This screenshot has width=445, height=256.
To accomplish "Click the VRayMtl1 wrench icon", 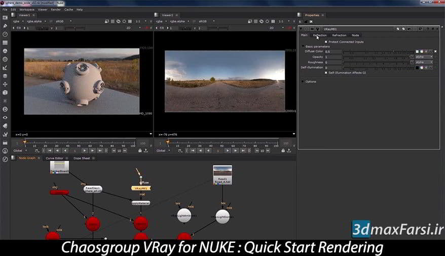I will 318,29.
